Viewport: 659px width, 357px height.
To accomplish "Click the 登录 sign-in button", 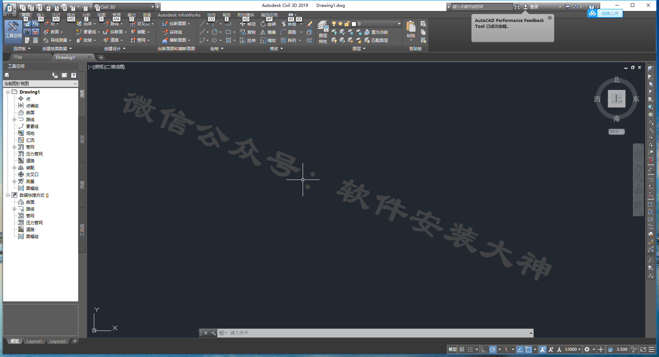I will (531, 7).
